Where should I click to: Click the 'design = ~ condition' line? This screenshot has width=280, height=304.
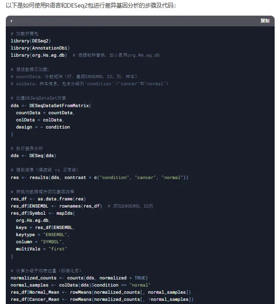tap(43, 127)
